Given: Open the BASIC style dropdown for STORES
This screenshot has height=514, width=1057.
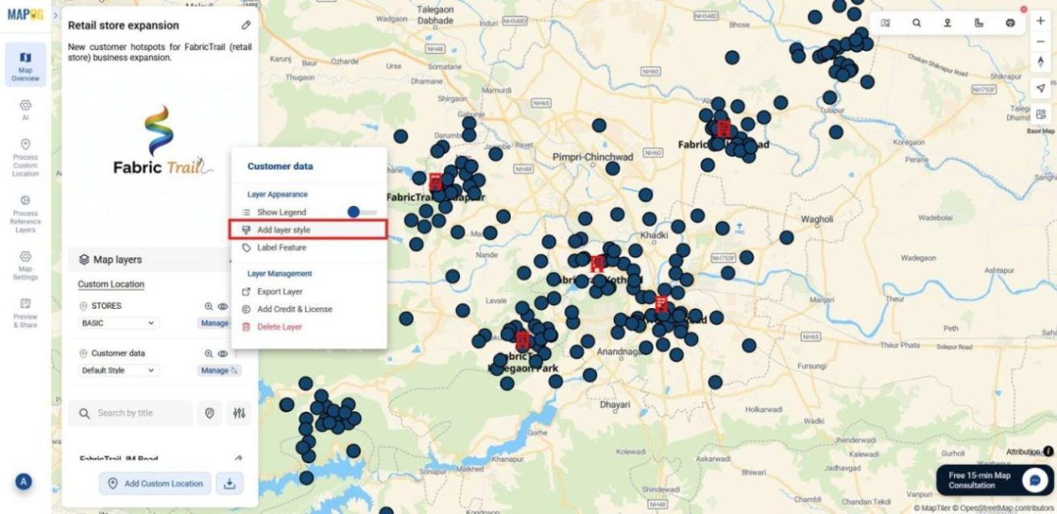Looking at the screenshot, I should (118, 323).
